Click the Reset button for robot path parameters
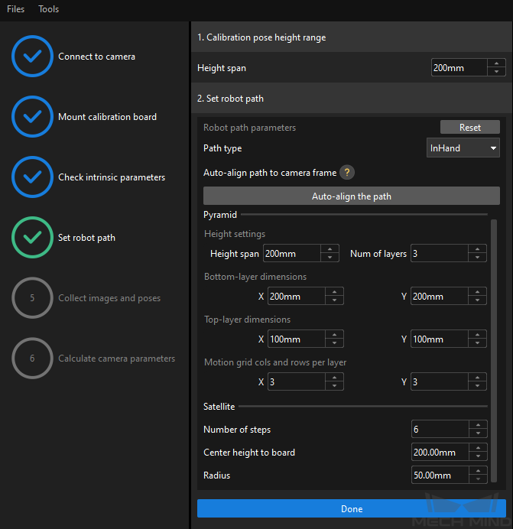 tap(469, 127)
